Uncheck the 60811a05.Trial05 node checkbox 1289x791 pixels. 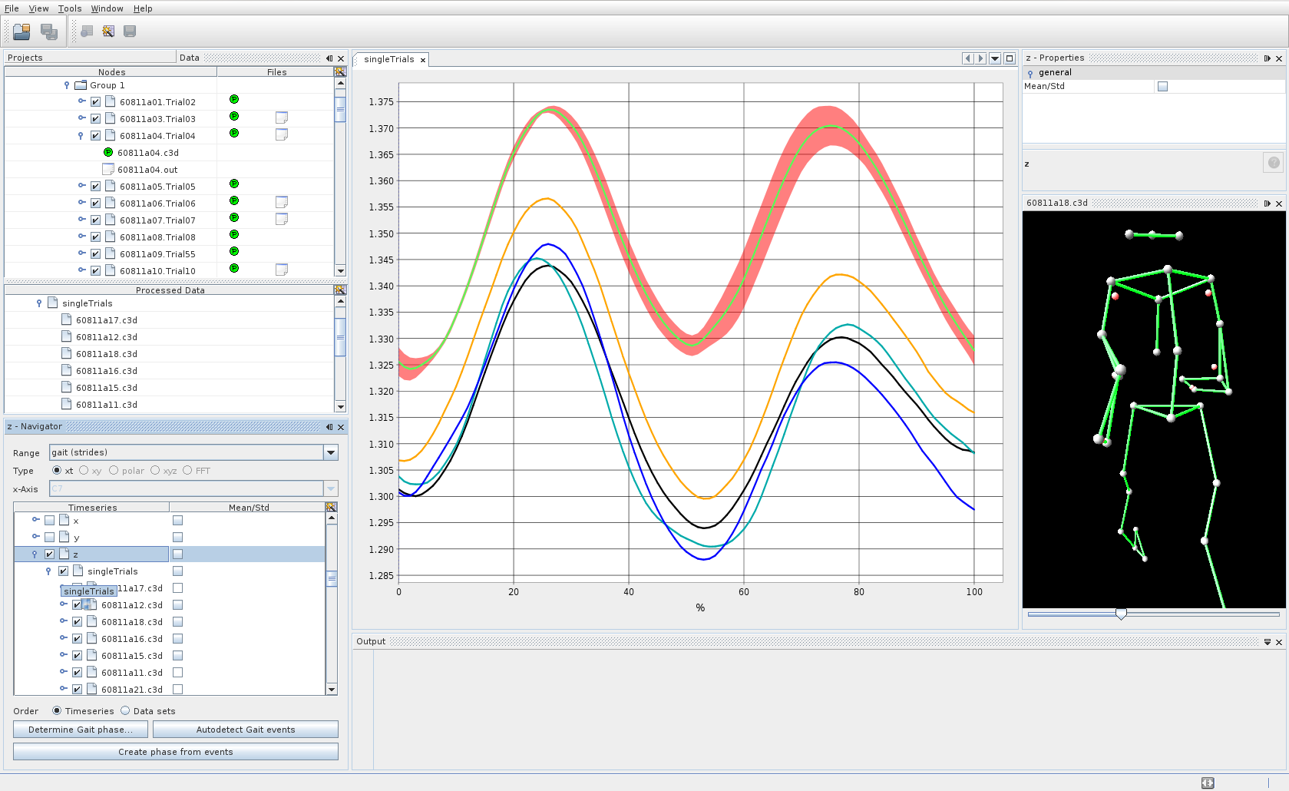pos(95,187)
